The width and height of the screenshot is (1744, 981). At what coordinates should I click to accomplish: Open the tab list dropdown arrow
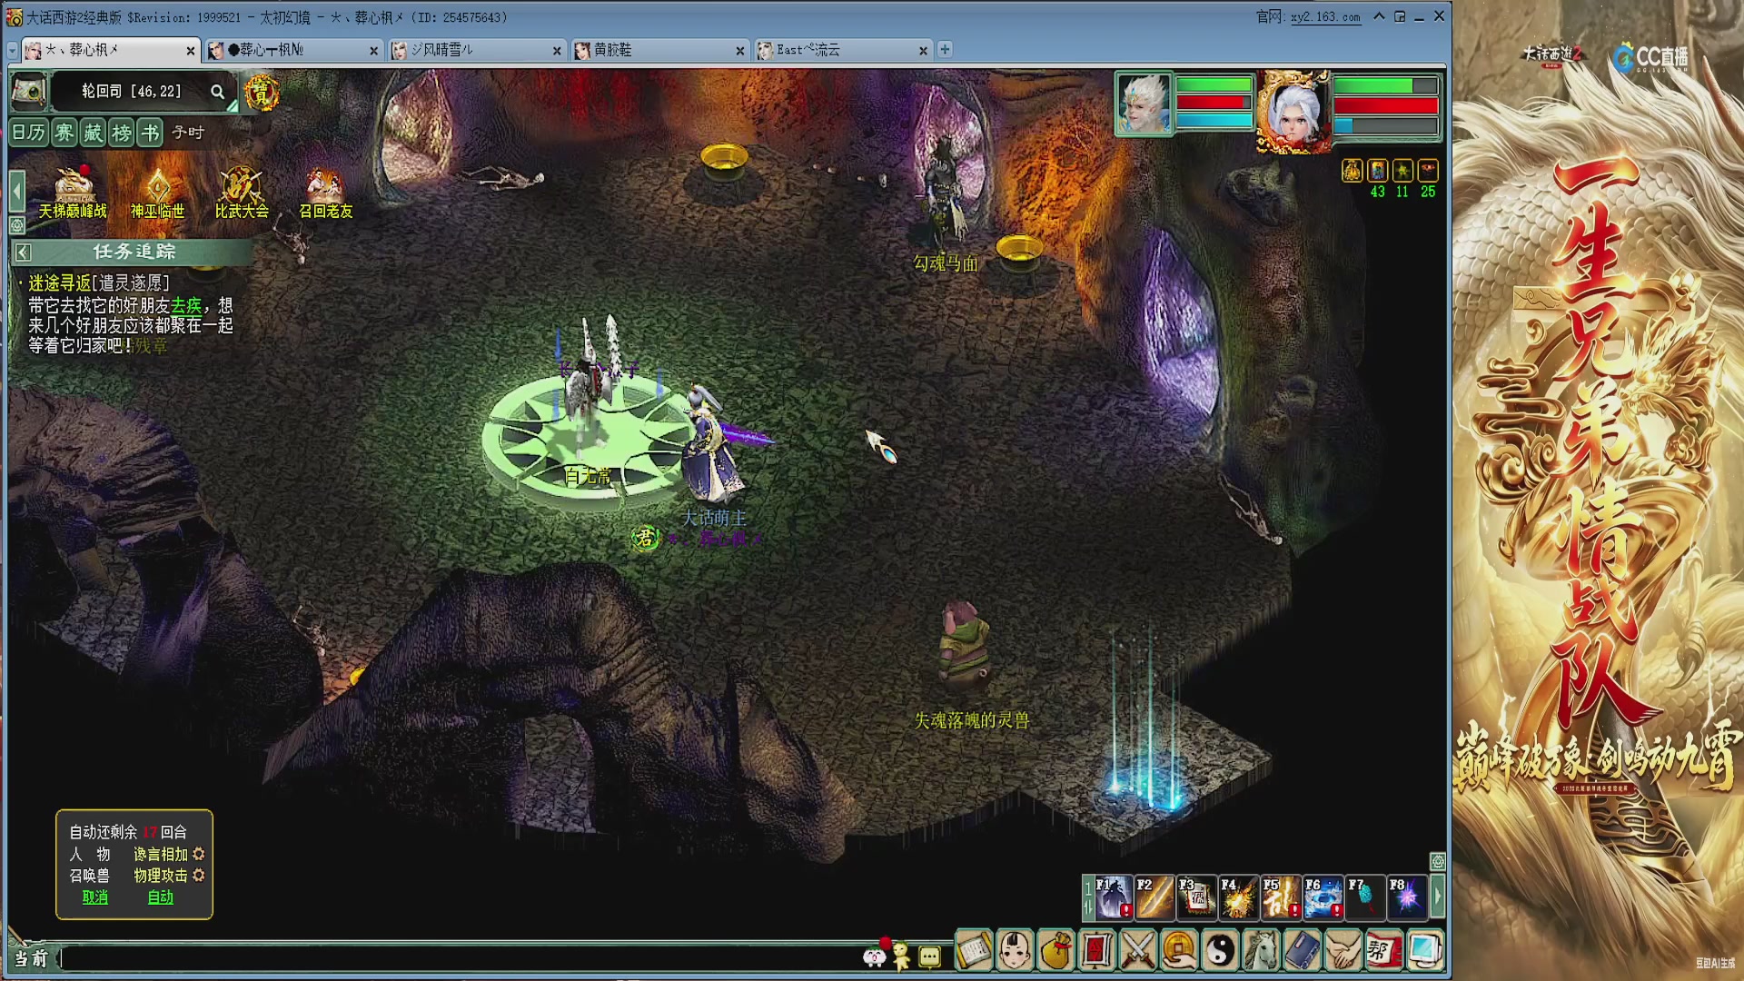pos(13,51)
